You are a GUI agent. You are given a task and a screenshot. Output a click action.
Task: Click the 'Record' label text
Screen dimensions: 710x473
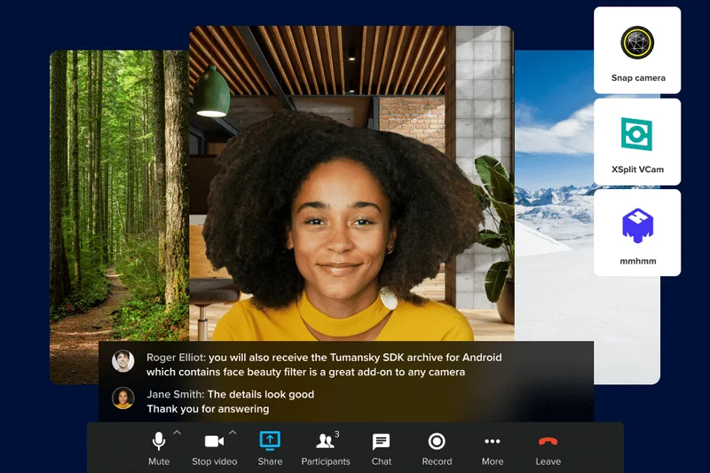[x=437, y=461]
